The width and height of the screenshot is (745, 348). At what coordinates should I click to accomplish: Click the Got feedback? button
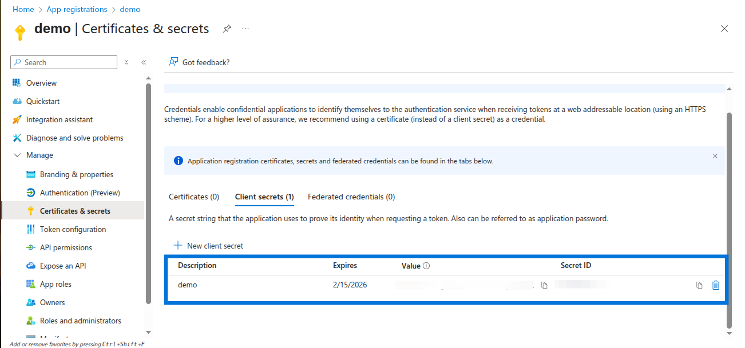199,62
